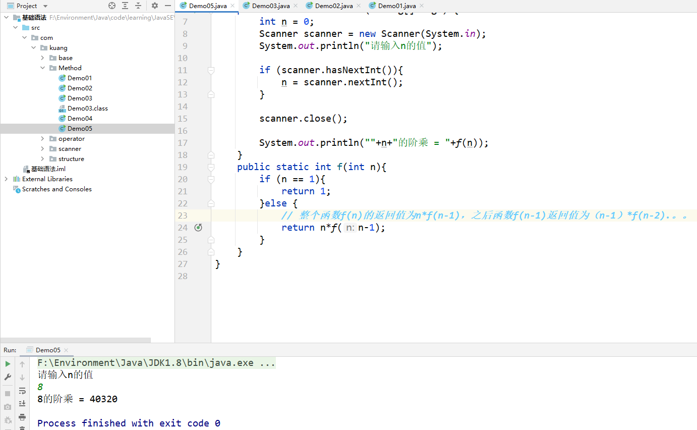Open the Project panel settings gear
697x430 pixels.
coord(155,6)
